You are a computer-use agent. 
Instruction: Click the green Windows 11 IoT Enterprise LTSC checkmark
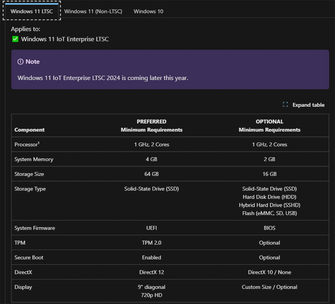(15, 39)
